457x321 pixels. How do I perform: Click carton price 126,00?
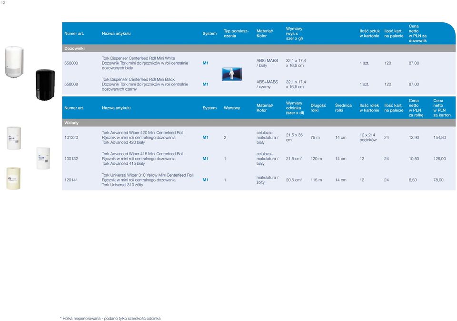tap(439, 159)
